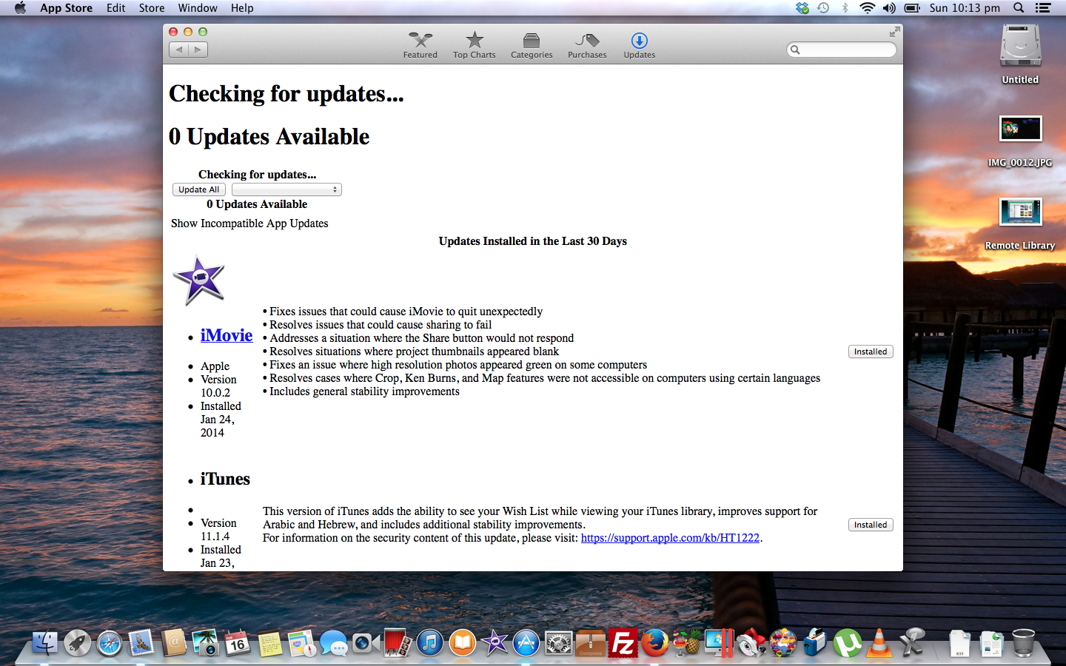The height and width of the screenshot is (666, 1066).
Task: Open Parallels Desktop from the Dock
Action: coord(719,642)
